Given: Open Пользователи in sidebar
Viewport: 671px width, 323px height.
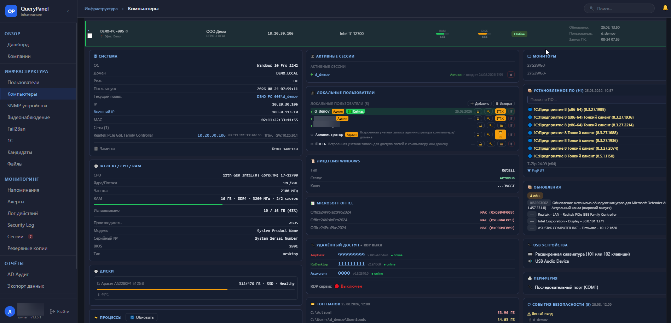Looking at the screenshot, I should (38, 82).
